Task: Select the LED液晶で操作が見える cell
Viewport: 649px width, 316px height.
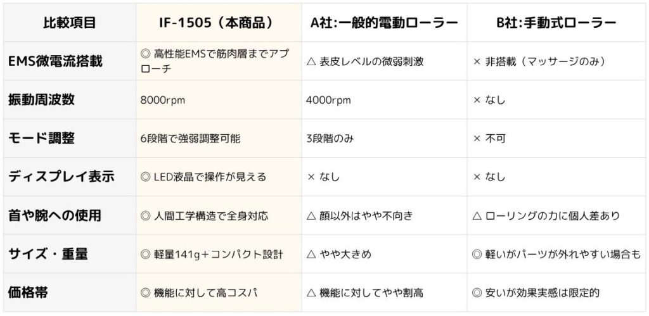Action: (219, 177)
